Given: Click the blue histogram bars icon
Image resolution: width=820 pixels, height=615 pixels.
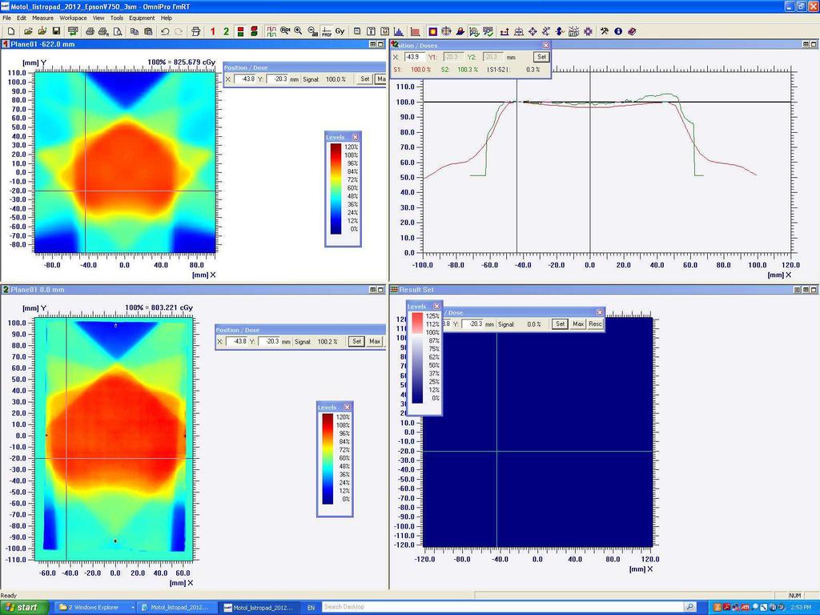Looking at the screenshot, I should coord(398,31).
